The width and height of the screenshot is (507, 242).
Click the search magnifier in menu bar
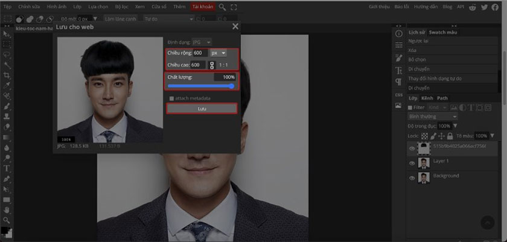pyautogui.click(x=222, y=7)
